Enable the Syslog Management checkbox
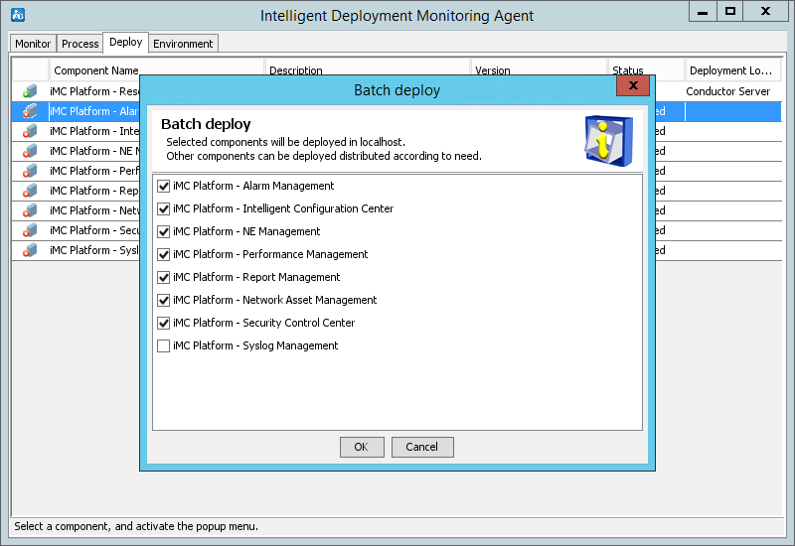 pyautogui.click(x=163, y=345)
